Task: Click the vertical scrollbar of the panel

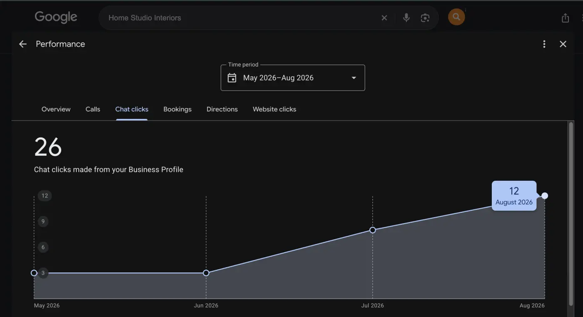Action: pos(571,214)
